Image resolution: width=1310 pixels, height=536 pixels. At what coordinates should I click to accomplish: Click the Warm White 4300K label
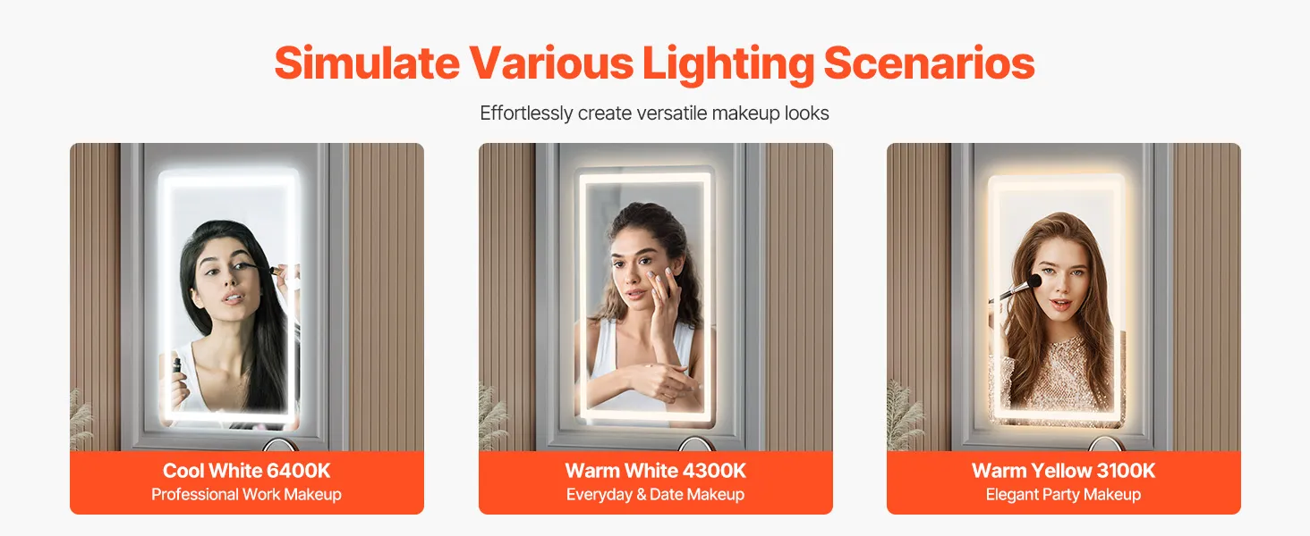point(656,471)
